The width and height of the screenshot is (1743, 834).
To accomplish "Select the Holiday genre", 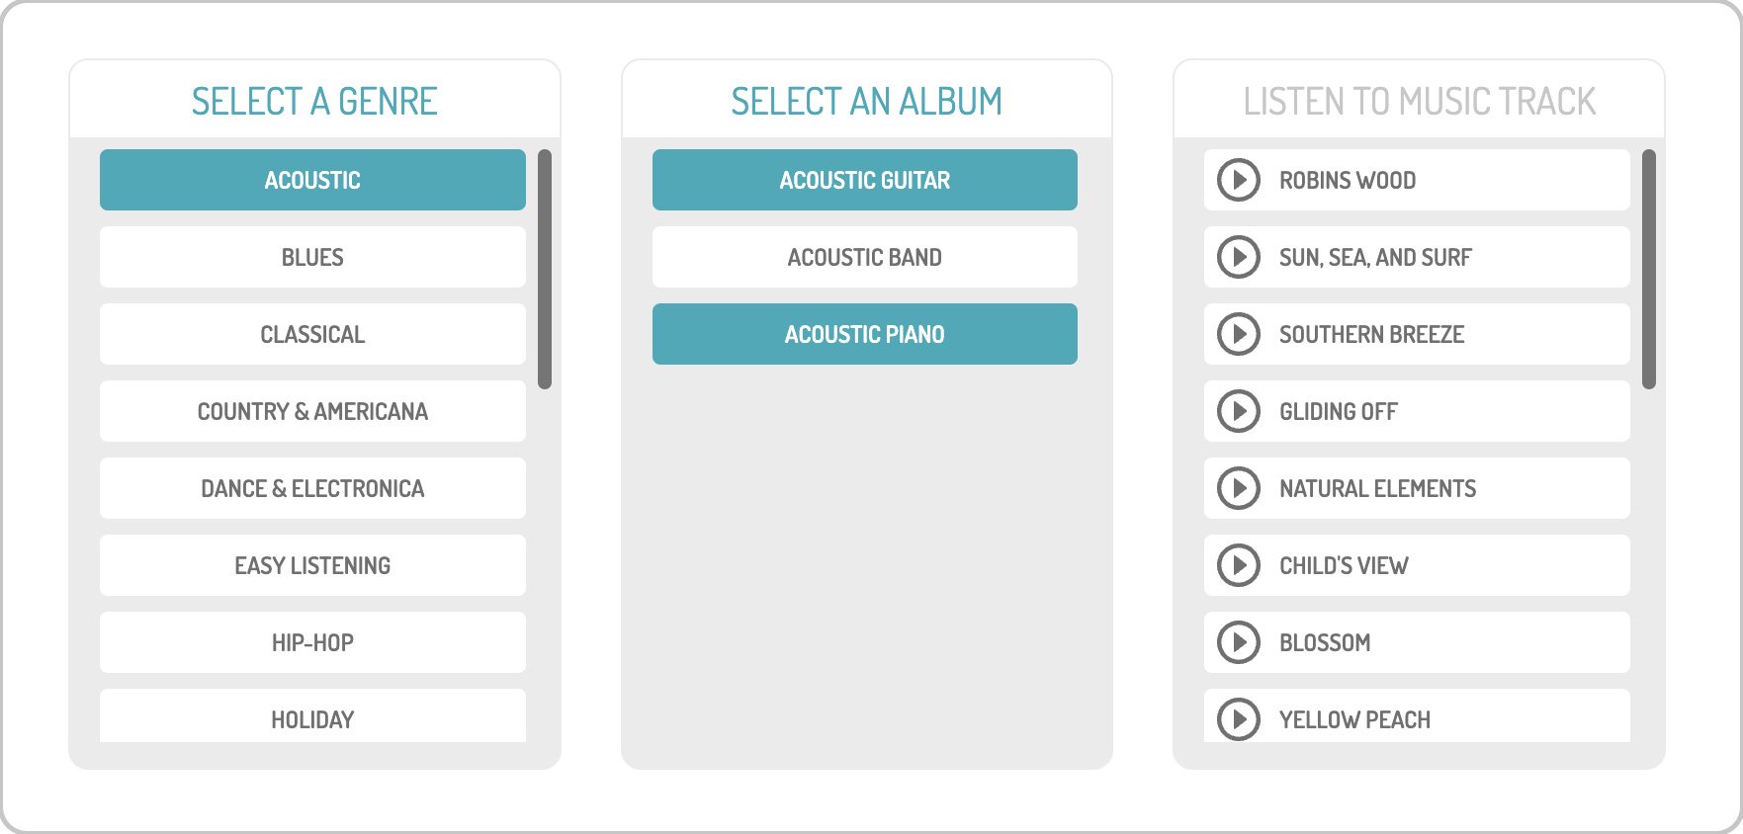I will click(311, 719).
